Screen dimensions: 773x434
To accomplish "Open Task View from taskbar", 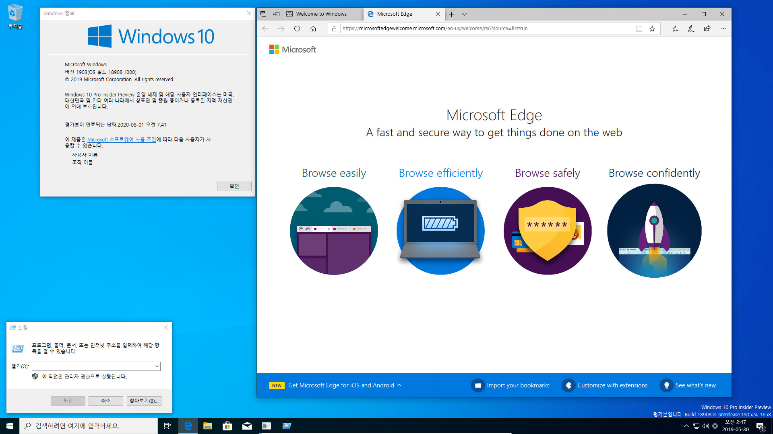I will tap(167, 426).
